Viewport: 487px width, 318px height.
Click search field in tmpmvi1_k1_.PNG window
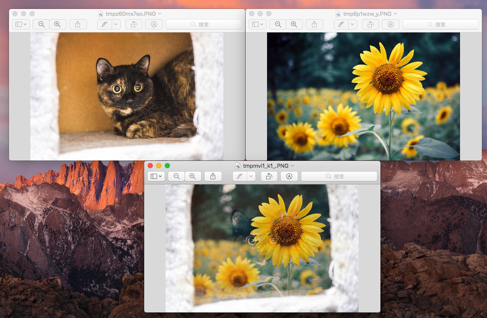pos(339,176)
